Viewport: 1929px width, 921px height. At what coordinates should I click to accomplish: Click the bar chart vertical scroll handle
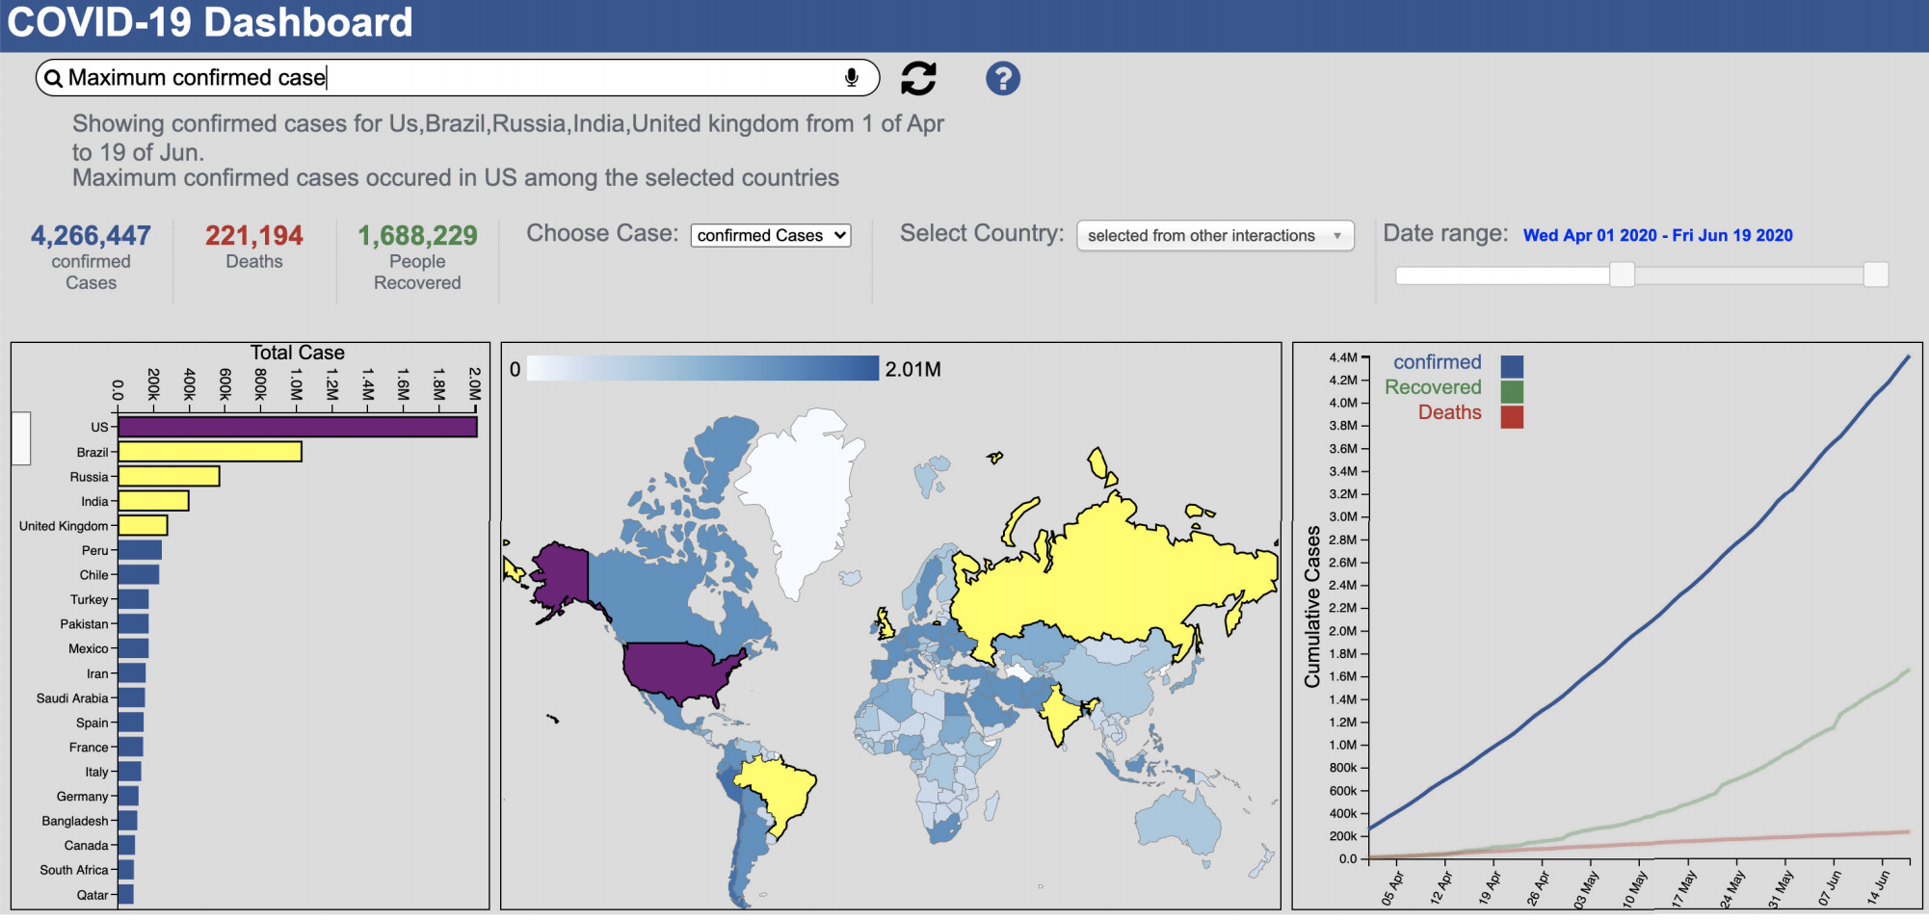(21, 438)
